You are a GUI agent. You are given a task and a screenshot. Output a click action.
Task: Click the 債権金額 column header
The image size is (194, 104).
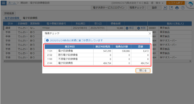115,23
